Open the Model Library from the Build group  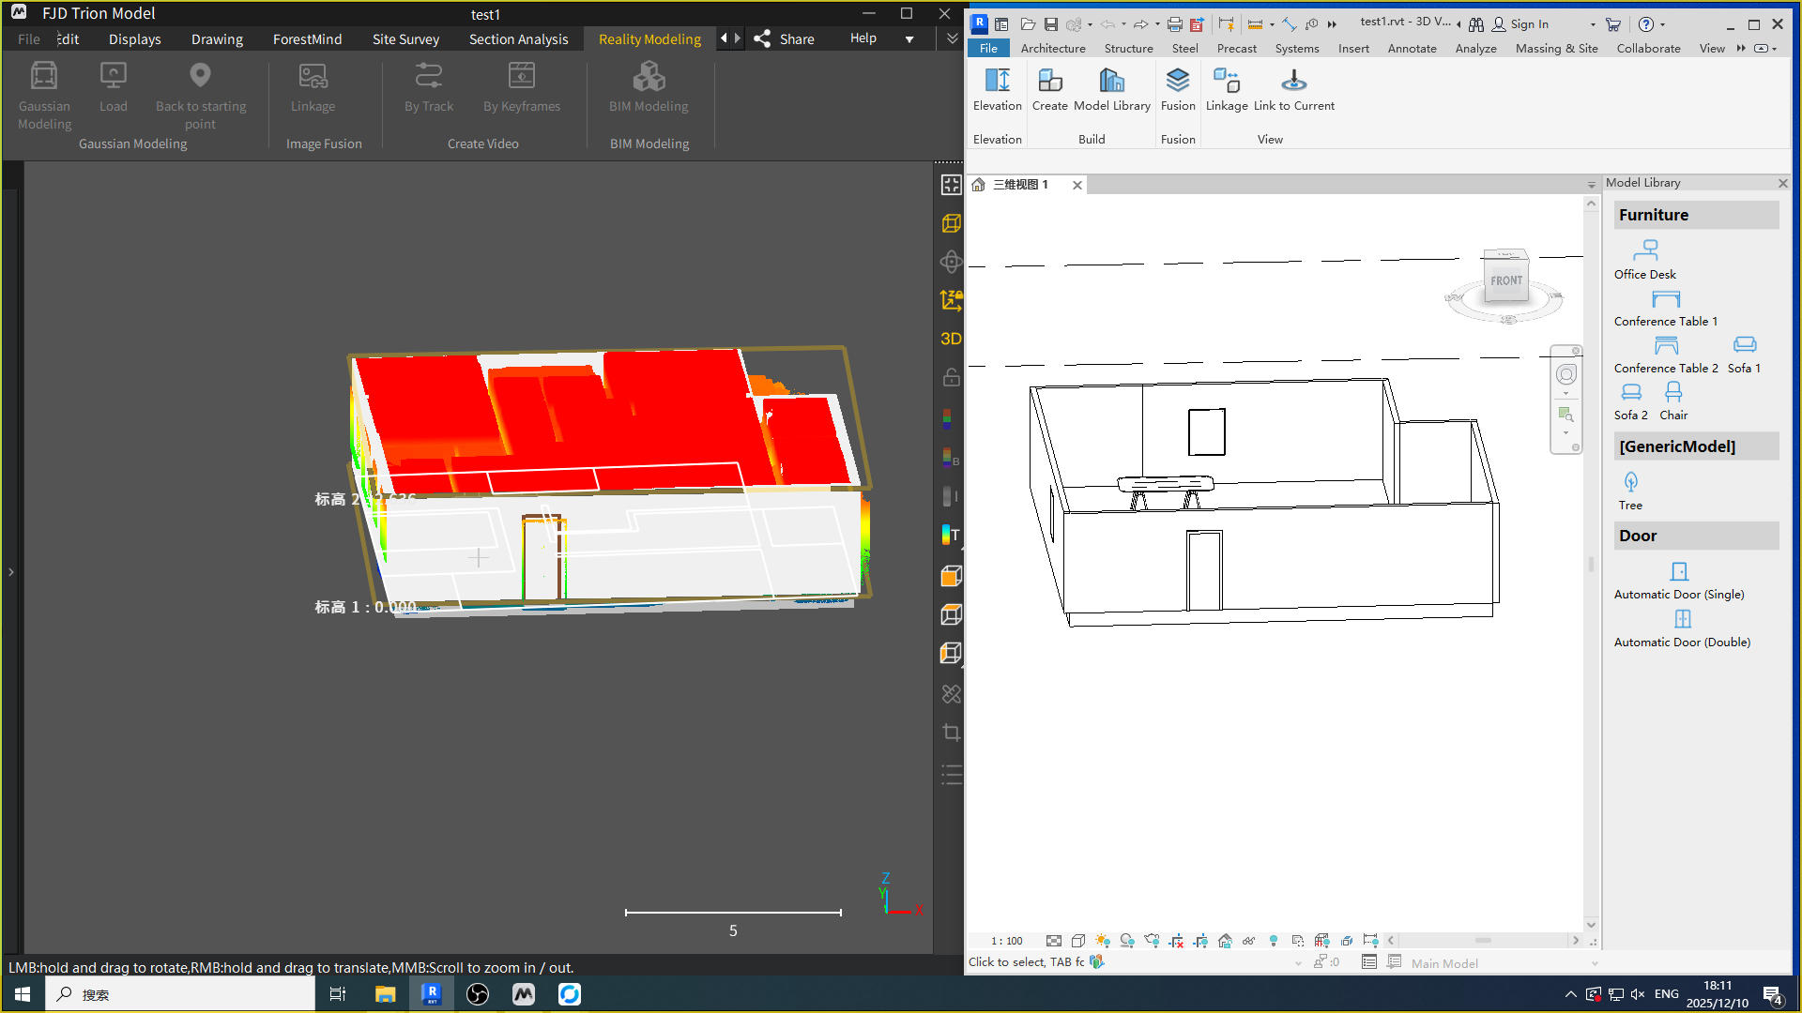tap(1111, 81)
